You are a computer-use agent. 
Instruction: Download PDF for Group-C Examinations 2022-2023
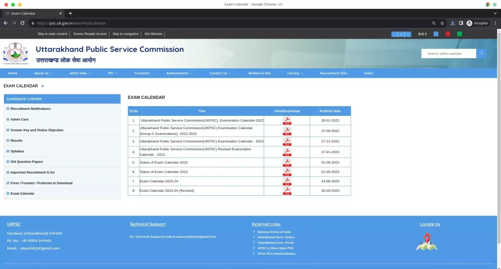[x=287, y=131]
